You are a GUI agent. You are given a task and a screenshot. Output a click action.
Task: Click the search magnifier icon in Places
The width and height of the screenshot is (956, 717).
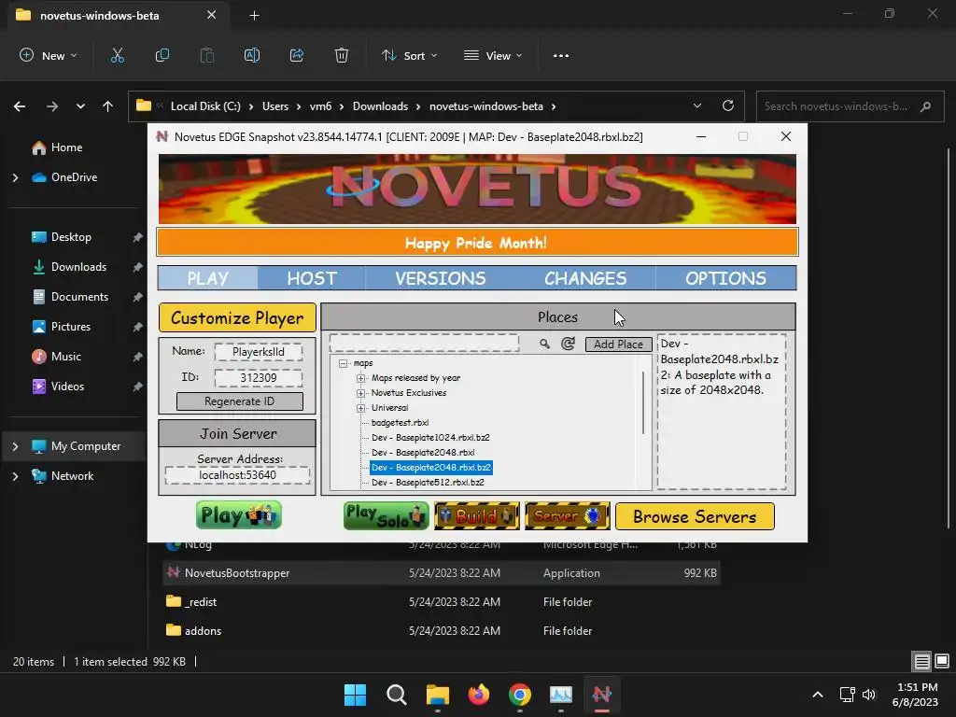point(544,344)
